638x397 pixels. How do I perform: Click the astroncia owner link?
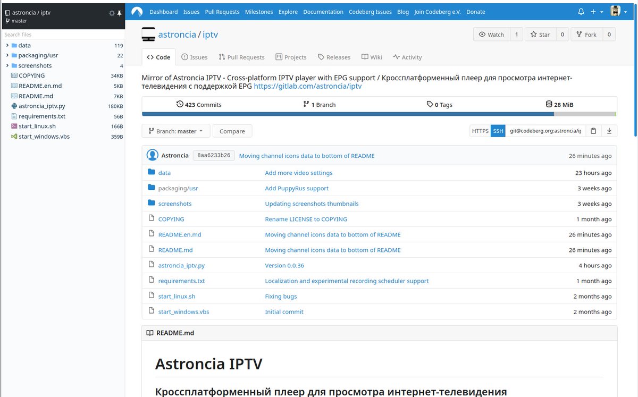tap(177, 35)
